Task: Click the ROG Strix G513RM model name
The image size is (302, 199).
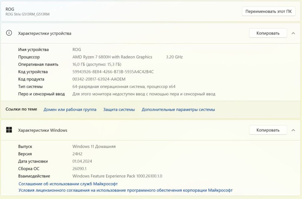Action: [x=27, y=14]
